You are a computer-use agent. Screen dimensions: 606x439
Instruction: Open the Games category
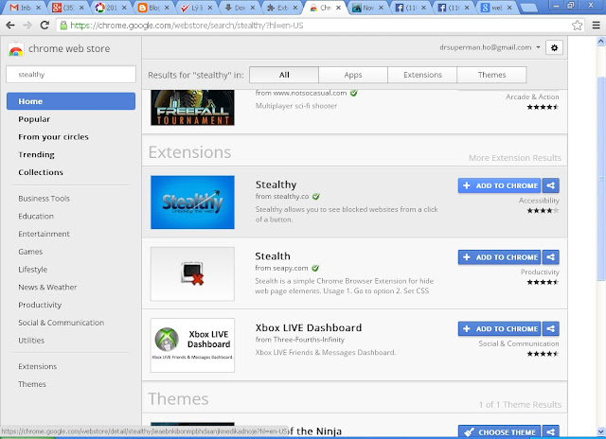point(30,252)
